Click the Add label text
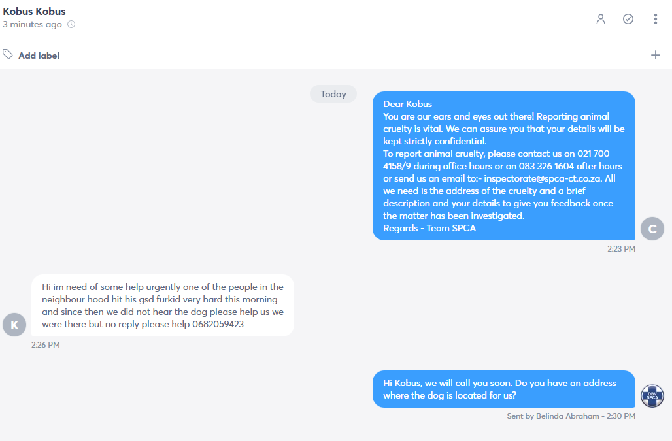672x441 pixels. [39, 56]
